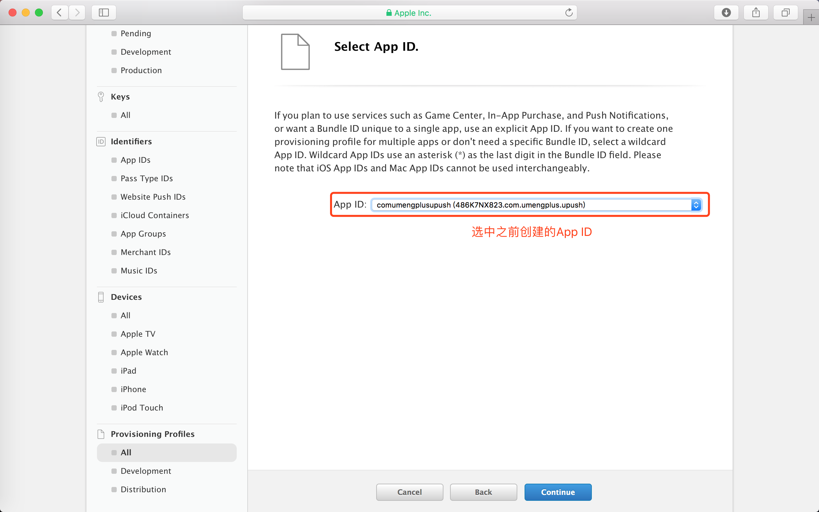Go forward using Safari forward arrow
819x512 pixels.
(x=77, y=13)
